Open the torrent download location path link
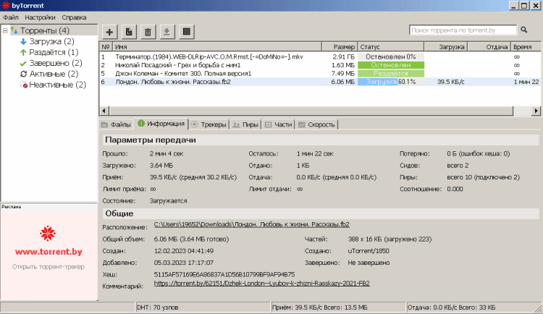 point(252,225)
